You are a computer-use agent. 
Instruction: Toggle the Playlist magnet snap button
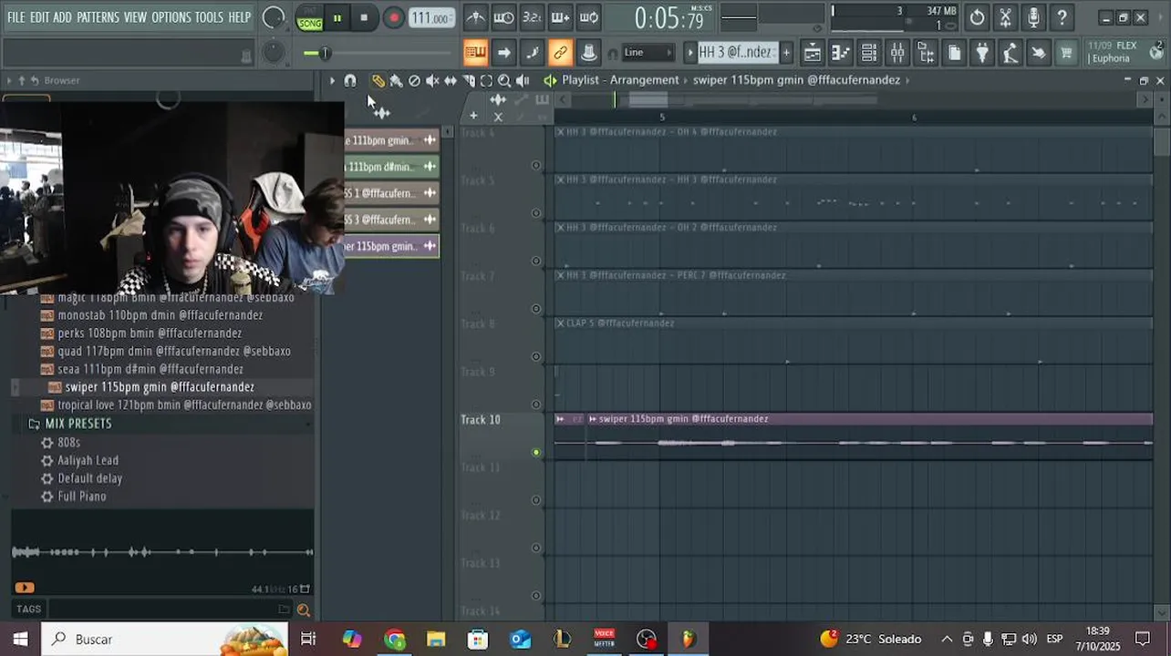[x=349, y=81]
